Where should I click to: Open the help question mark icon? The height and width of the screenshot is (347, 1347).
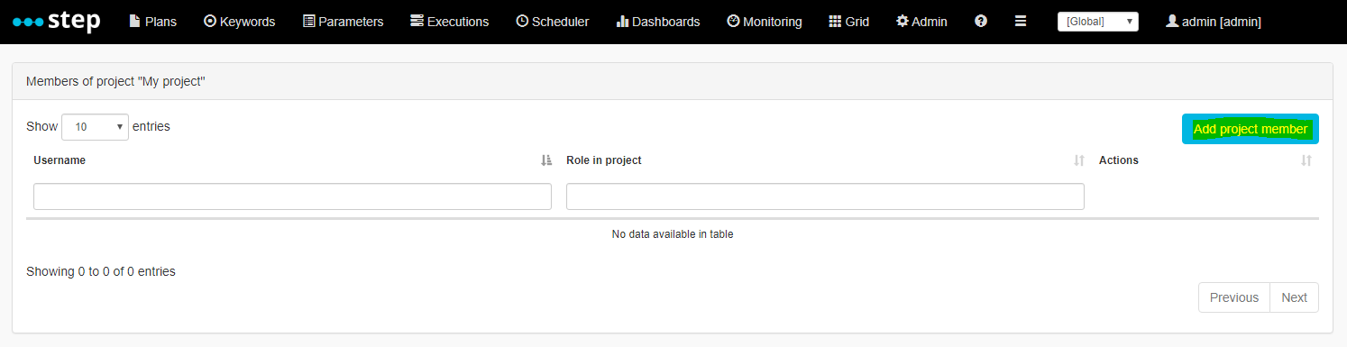[x=981, y=21]
